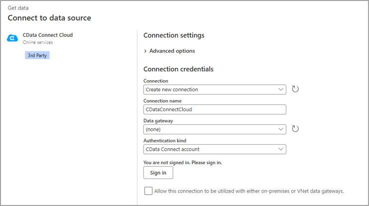The height and width of the screenshot is (206, 369).
Task: Refresh the Connection list
Action: click(295, 89)
